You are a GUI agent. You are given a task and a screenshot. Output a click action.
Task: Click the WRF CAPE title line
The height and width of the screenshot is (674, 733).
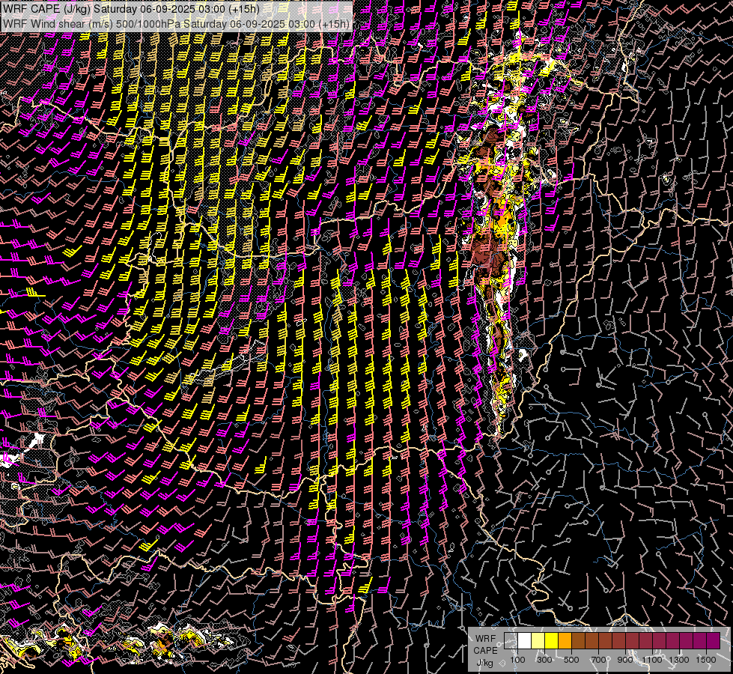click(x=131, y=9)
